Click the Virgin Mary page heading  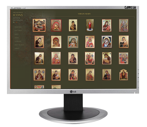(84, 14)
